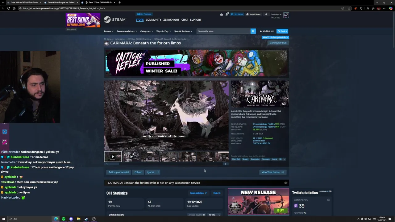Open the CHAT menu item

coord(185,20)
